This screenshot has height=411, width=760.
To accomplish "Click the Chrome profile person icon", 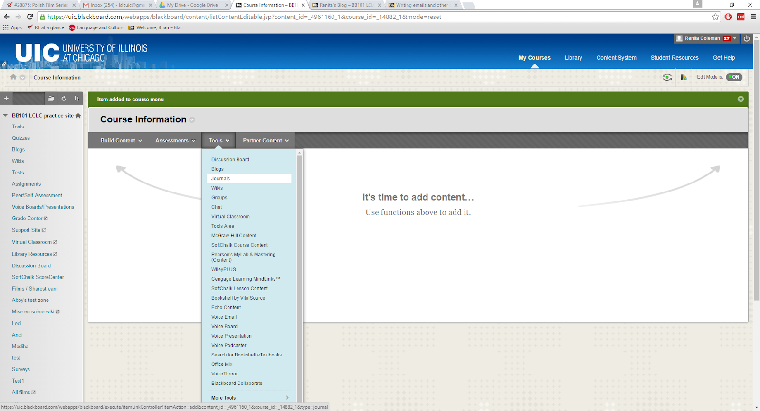I will click(697, 4).
